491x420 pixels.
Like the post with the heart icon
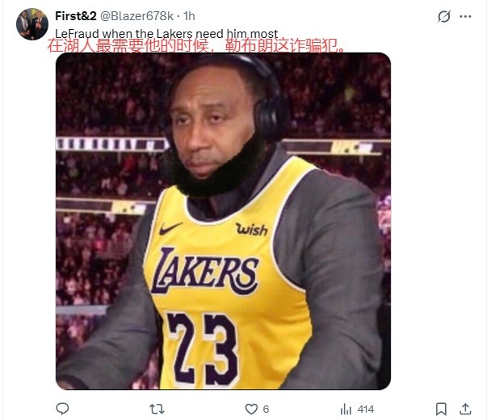(x=251, y=409)
